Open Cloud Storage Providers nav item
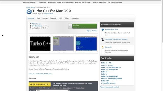The width and height of the screenshot is (163, 91). 65,2
